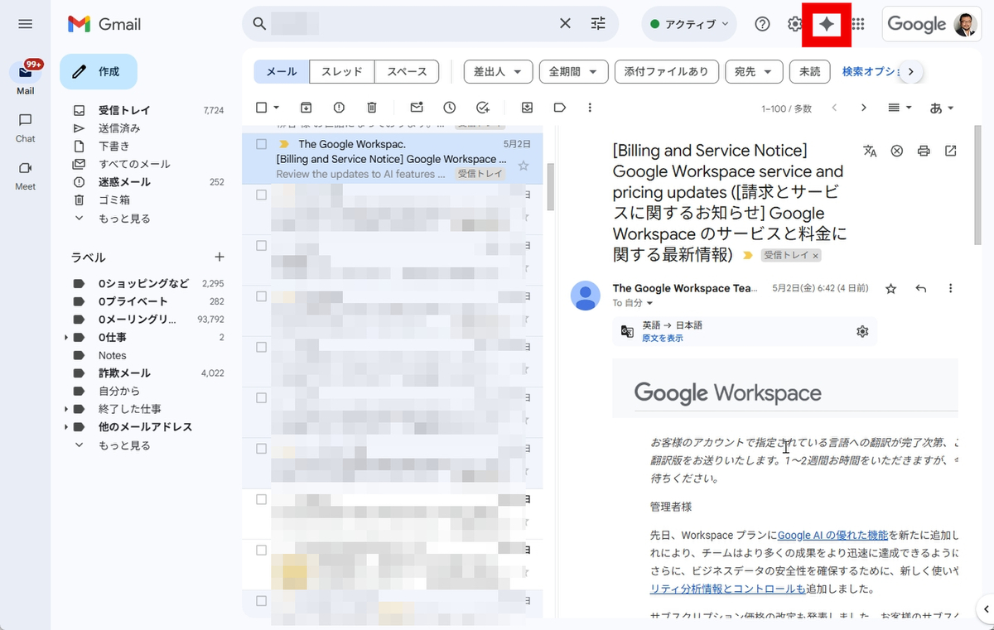Reply to the Google Workspace Team message
This screenshot has width=994, height=630.
(x=921, y=288)
